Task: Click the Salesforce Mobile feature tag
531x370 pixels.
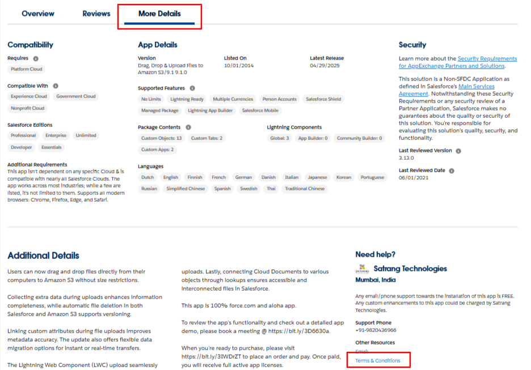Action: 260,110
